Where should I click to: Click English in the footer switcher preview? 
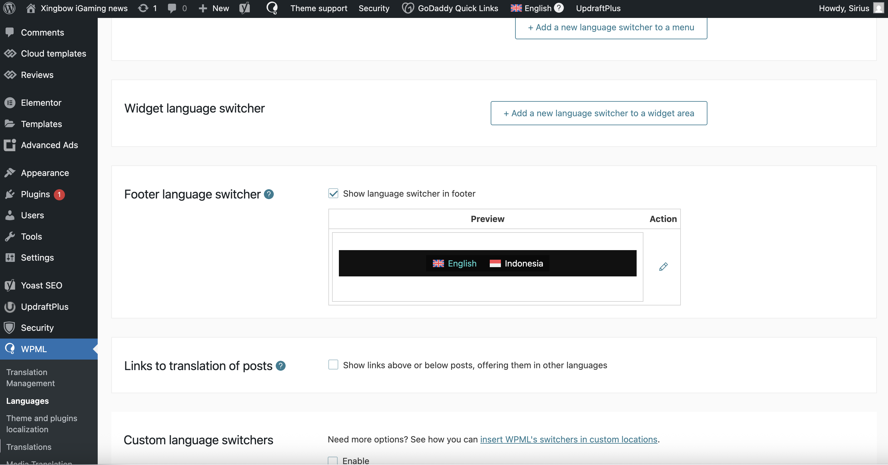pyautogui.click(x=455, y=263)
